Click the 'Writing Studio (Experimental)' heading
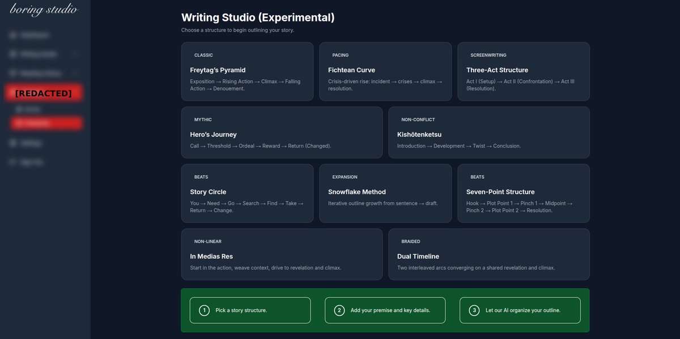This screenshot has width=680, height=339. (258, 18)
